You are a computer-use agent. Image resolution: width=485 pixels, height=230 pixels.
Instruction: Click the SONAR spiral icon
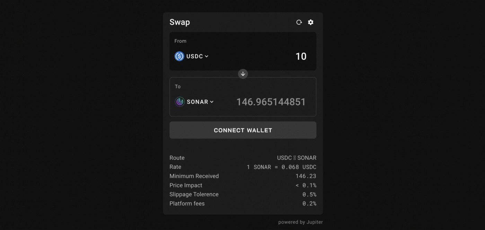click(x=179, y=101)
